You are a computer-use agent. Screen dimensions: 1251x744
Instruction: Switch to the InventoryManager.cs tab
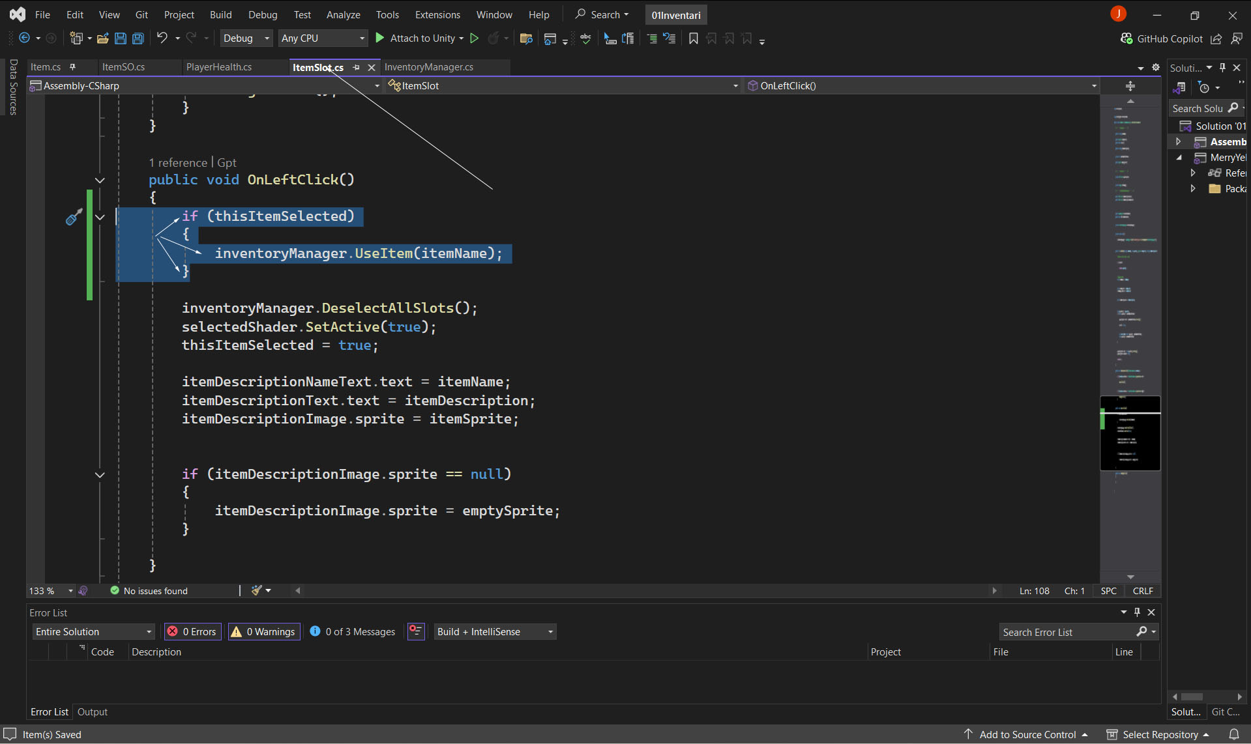(428, 67)
